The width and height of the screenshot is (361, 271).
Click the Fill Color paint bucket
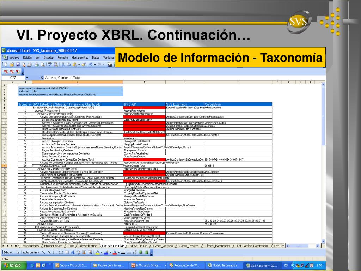pyautogui.click(x=98, y=252)
